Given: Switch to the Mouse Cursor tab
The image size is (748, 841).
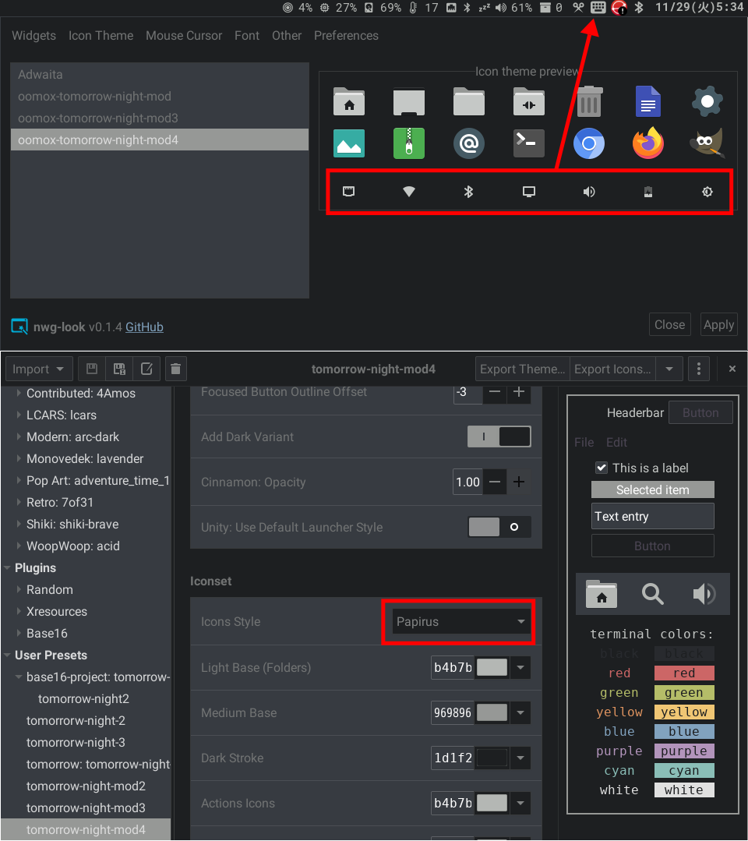Looking at the screenshot, I should click(x=184, y=35).
